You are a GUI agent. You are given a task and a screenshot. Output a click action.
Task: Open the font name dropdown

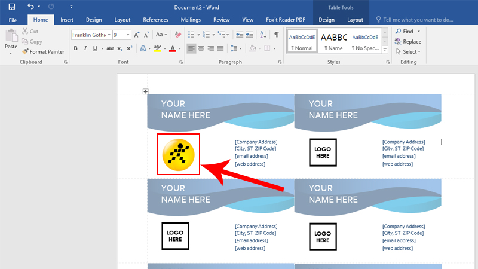108,35
